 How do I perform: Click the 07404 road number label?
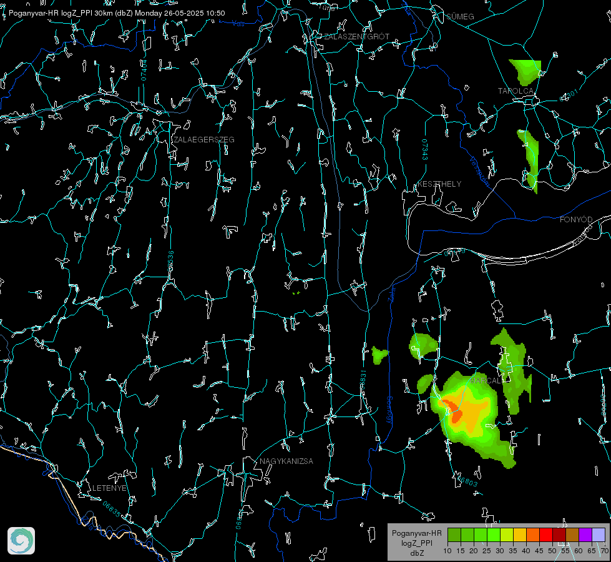pyautogui.click(x=144, y=70)
